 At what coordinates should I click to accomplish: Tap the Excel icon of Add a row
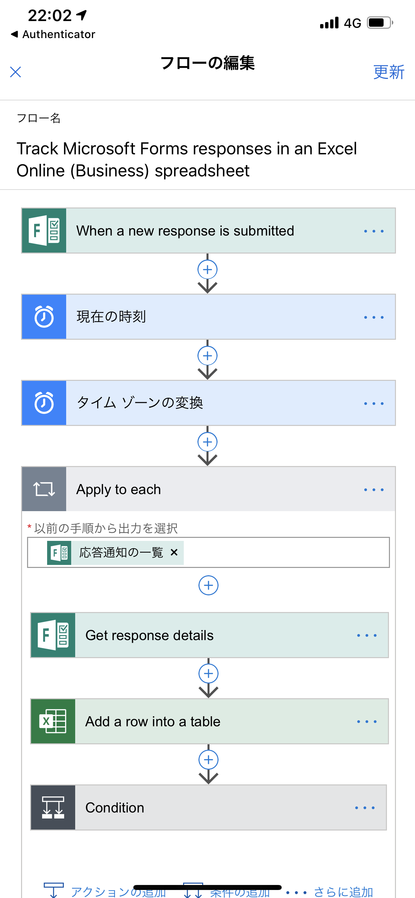coord(53,721)
